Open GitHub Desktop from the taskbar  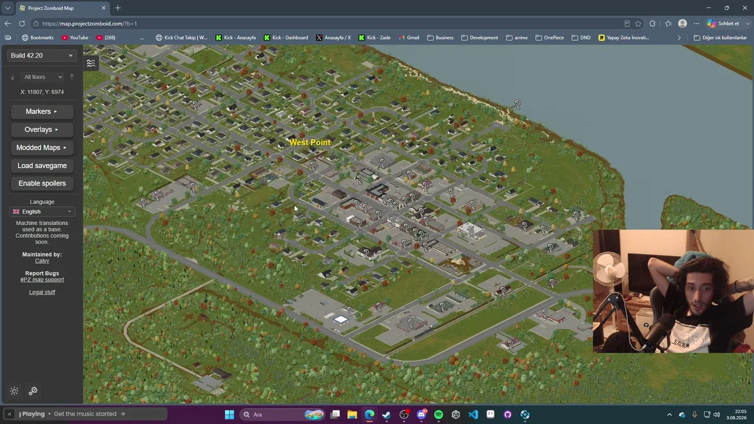click(x=507, y=415)
